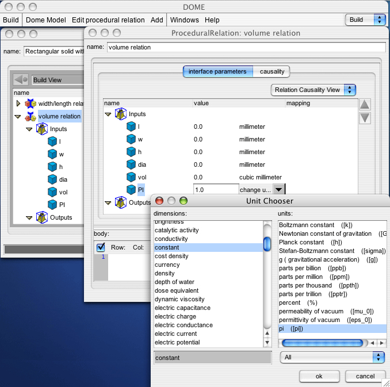Click the PI parameter cube in relation table

131,190
